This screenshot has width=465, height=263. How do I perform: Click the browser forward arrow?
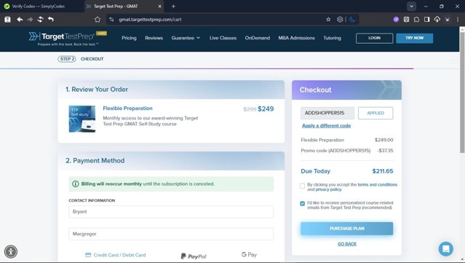[x=31, y=19]
